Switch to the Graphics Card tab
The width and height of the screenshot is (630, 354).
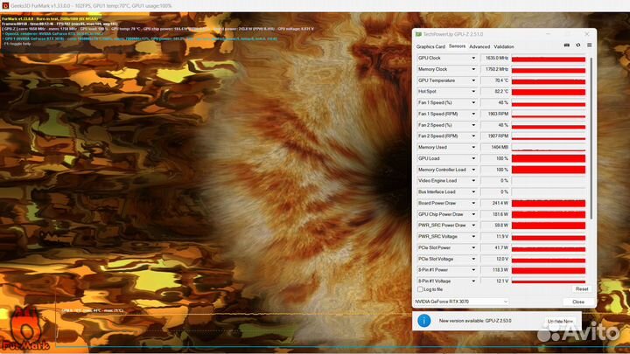point(430,46)
